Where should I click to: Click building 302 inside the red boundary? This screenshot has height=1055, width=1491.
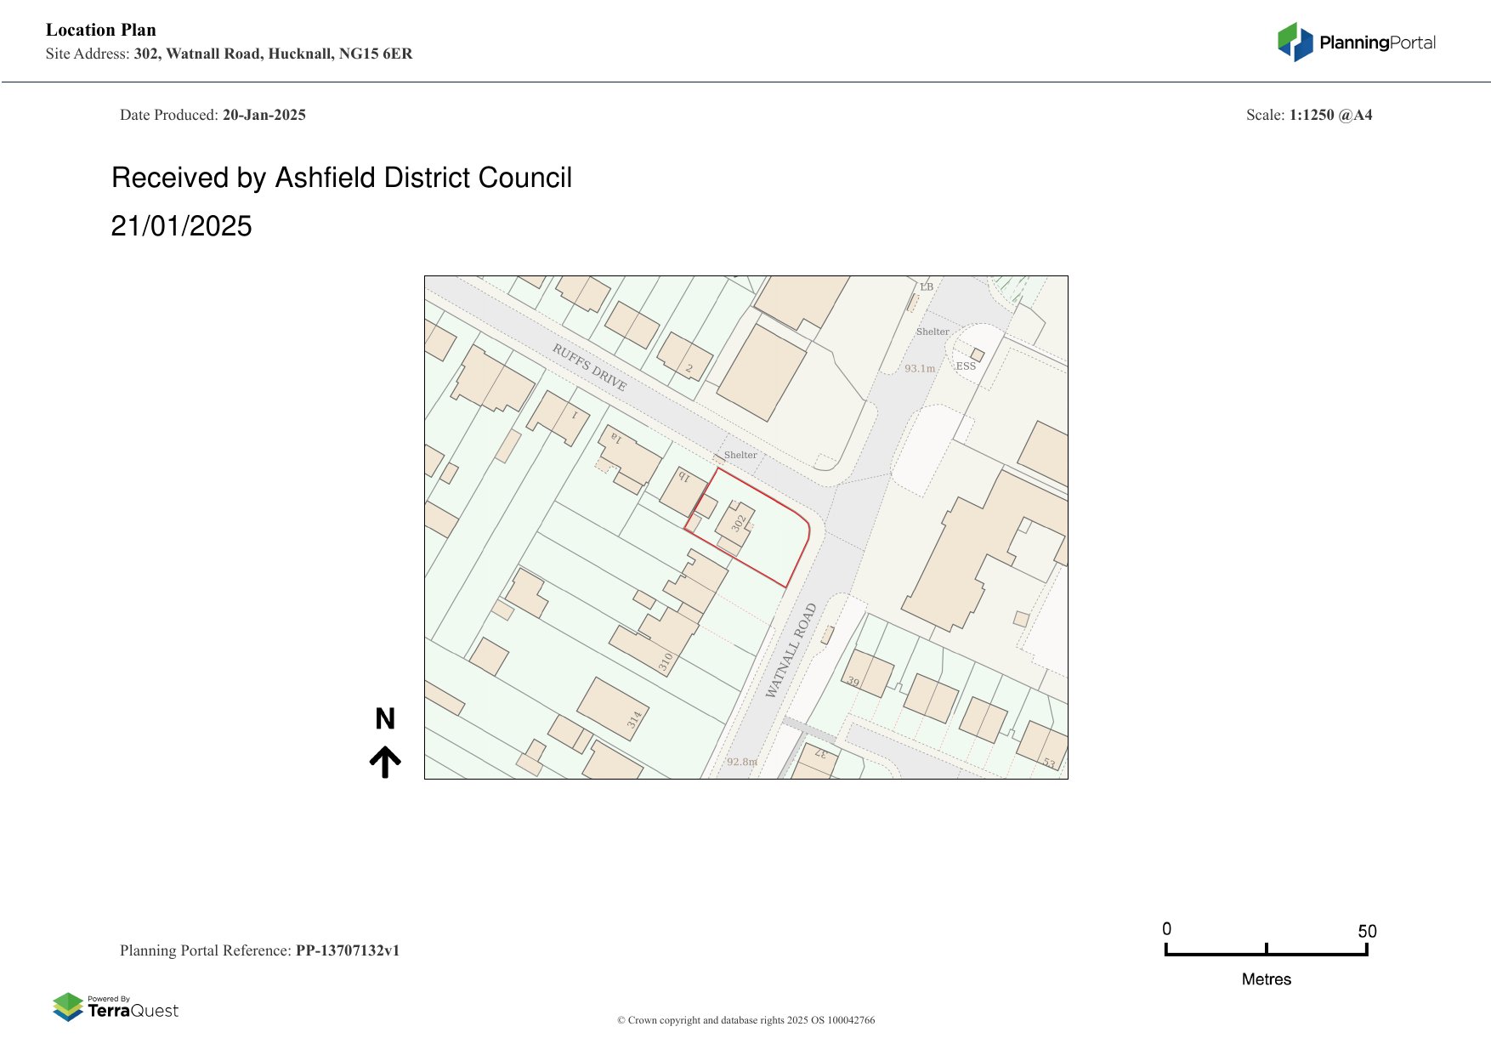735,525
